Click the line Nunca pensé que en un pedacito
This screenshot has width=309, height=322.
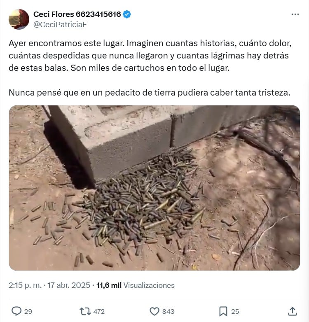pos(150,93)
